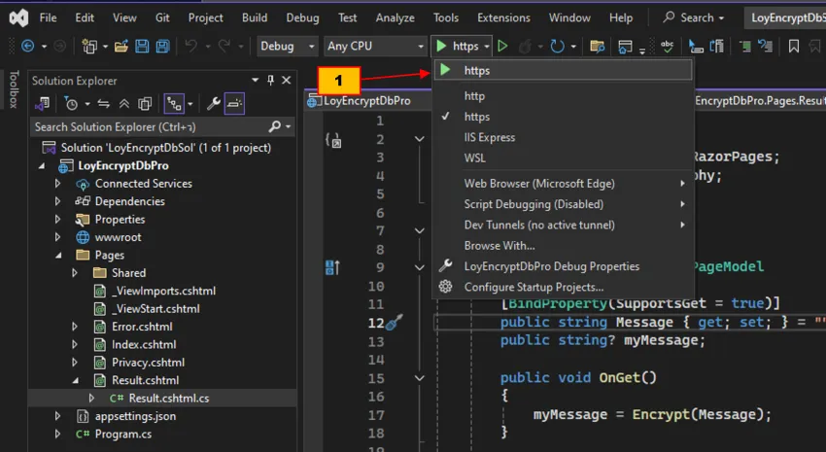
Task: Select the checked https launch profile
Action: coord(476,117)
